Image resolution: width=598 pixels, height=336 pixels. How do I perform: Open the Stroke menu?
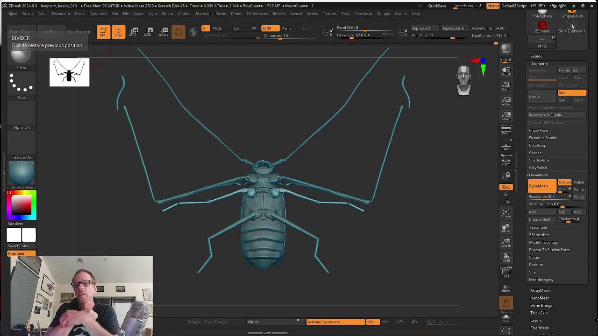tap(312, 14)
